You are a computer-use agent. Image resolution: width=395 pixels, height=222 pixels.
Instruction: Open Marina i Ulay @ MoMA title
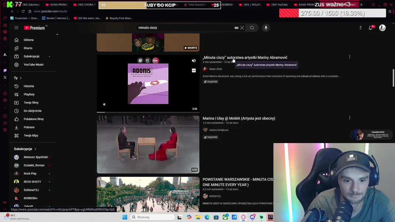tap(239, 118)
